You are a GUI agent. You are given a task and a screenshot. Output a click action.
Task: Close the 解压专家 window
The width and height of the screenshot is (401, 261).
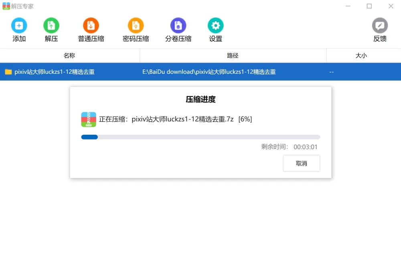tap(391, 6)
